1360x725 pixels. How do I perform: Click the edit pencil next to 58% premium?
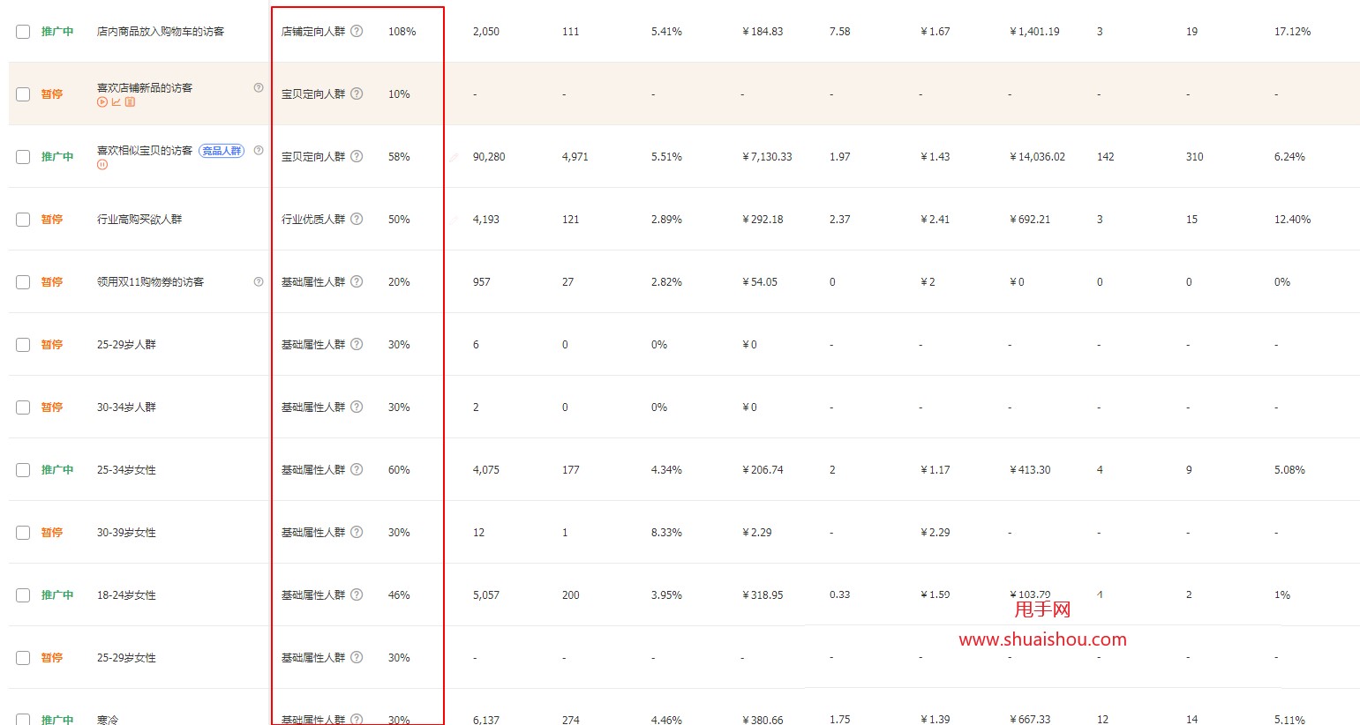pos(454,157)
